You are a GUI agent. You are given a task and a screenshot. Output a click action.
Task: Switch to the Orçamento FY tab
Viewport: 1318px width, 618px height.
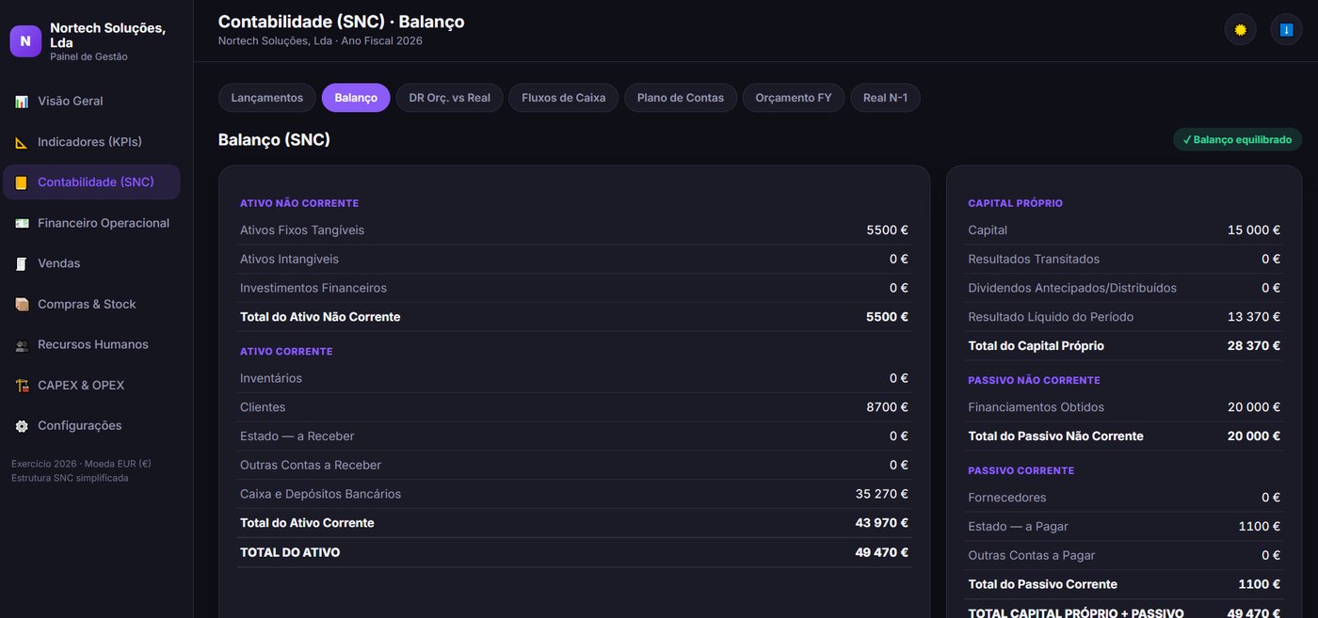(x=794, y=98)
